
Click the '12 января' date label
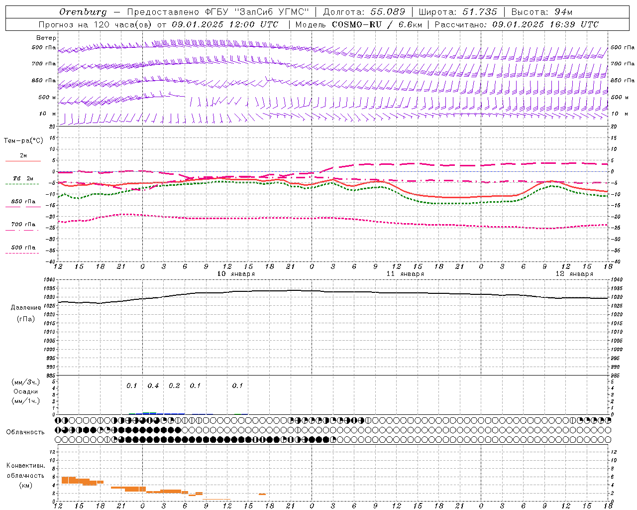[x=575, y=273]
